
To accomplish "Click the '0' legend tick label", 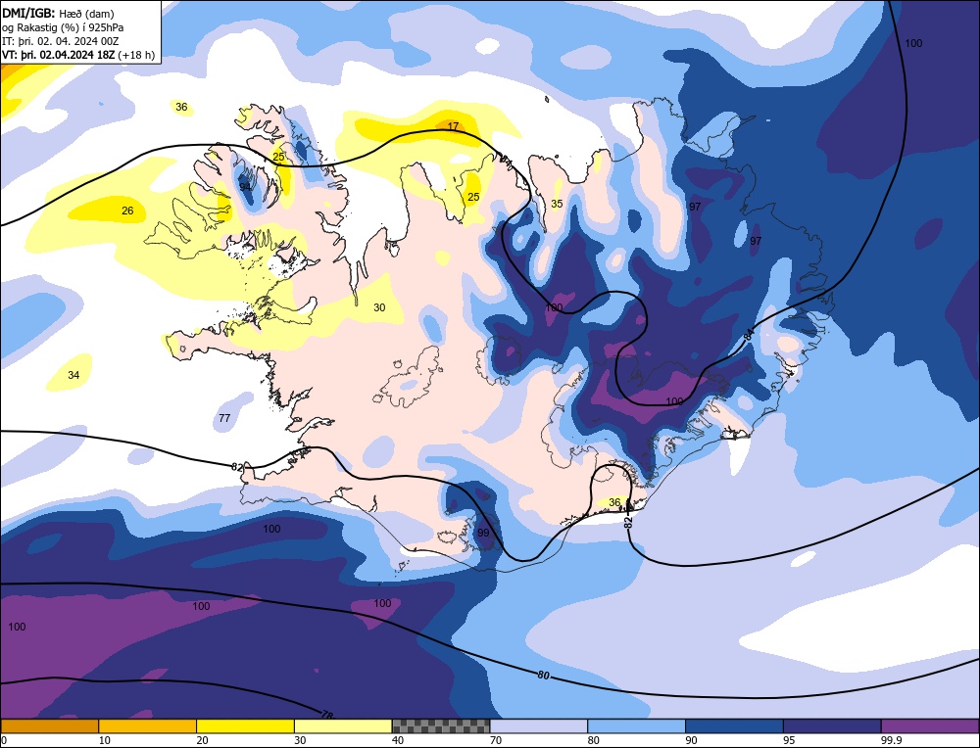I will 4,740.
